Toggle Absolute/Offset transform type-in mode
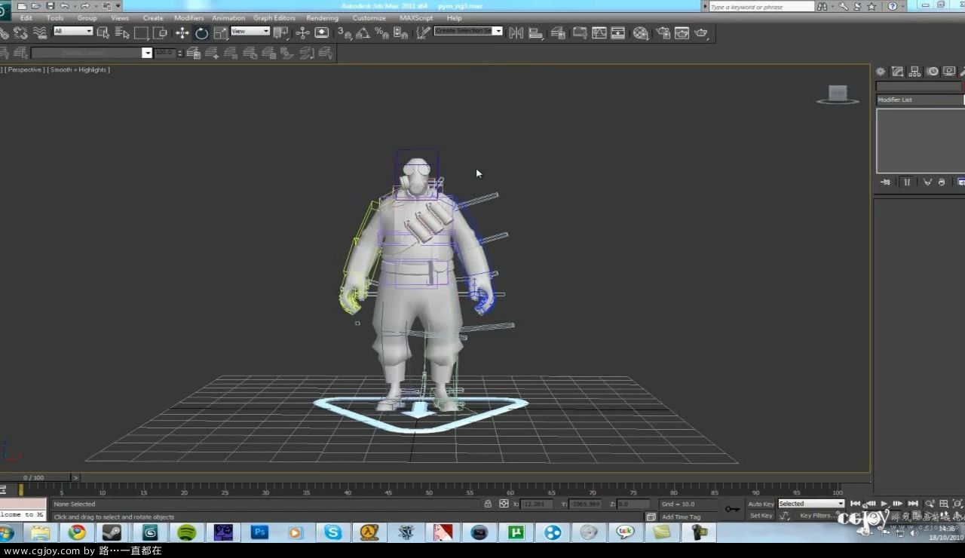This screenshot has width=965, height=558. 504,504
